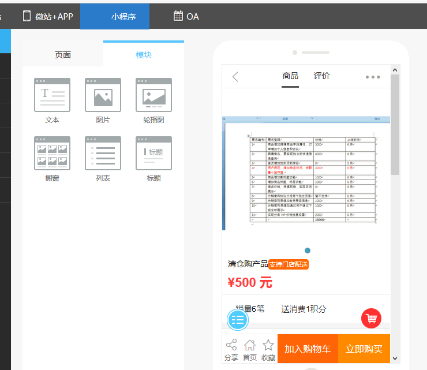Click the 分享 share icon
Screen dimensions: 427x370
tap(231, 345)
